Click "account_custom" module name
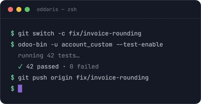The width and height of the screenshot is (201, 104). (87, 45)
